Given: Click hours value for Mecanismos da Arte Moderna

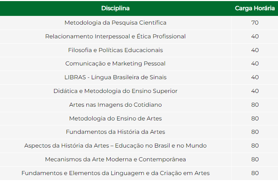Looking at the screenshot, I should [x=255, y=159].
